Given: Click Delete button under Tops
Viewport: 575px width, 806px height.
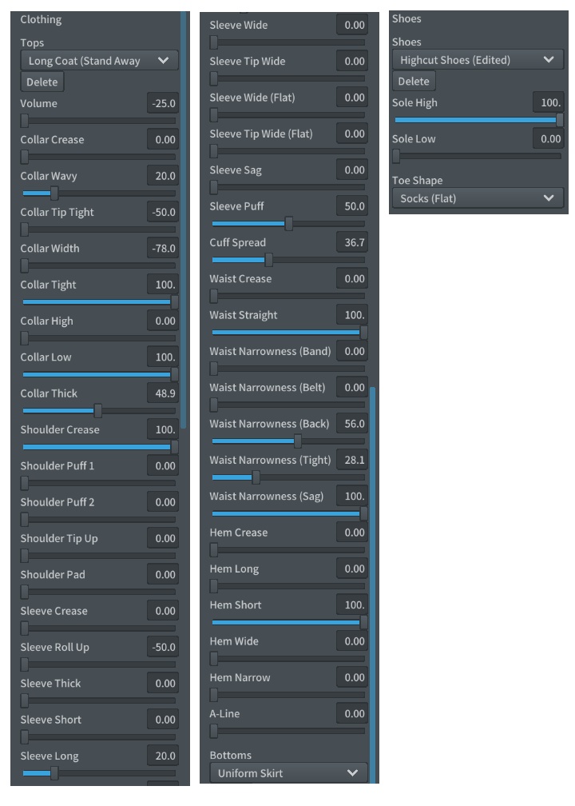Looking at the screenshot, I should pyautogui.click(x=42, y=82).
